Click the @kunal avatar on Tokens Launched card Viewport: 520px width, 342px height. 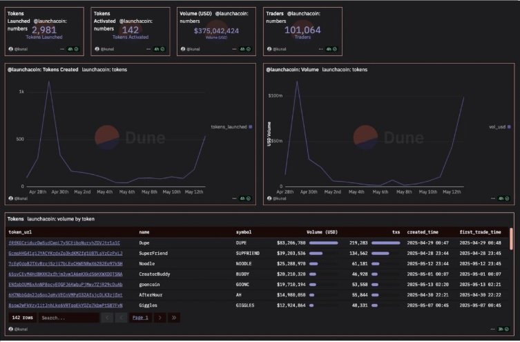click(10, 49)
